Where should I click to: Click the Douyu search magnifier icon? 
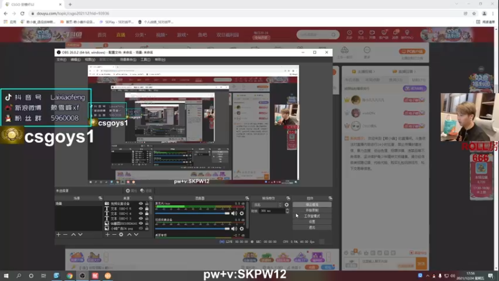click(x=333, y=34)
